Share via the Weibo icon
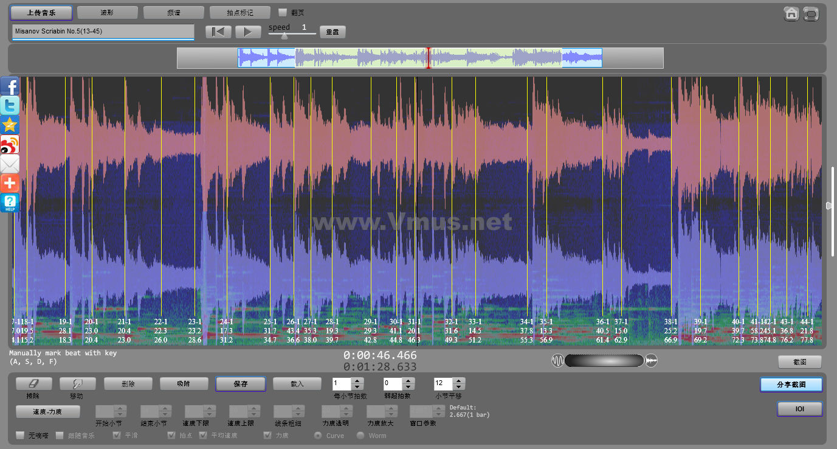The image size is (837, 449). coord(10,145)
